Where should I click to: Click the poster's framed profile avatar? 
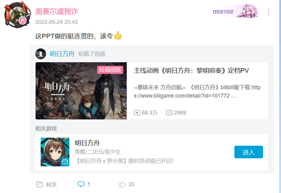tap(17, 15)
